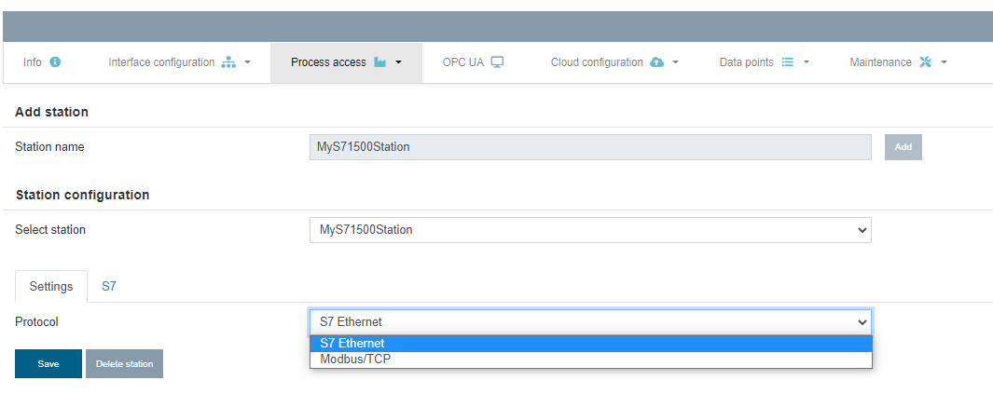Click the Maintenance tools icon
993x394 pixels.
tap(925, 62)
